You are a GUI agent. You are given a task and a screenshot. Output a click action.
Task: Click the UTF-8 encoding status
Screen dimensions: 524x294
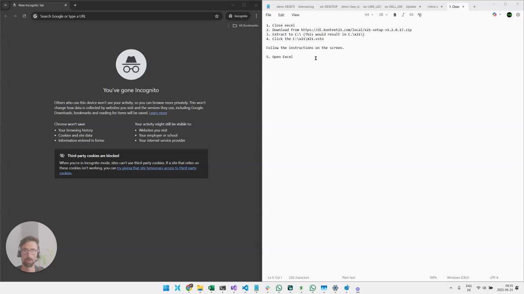coord(494,278)
